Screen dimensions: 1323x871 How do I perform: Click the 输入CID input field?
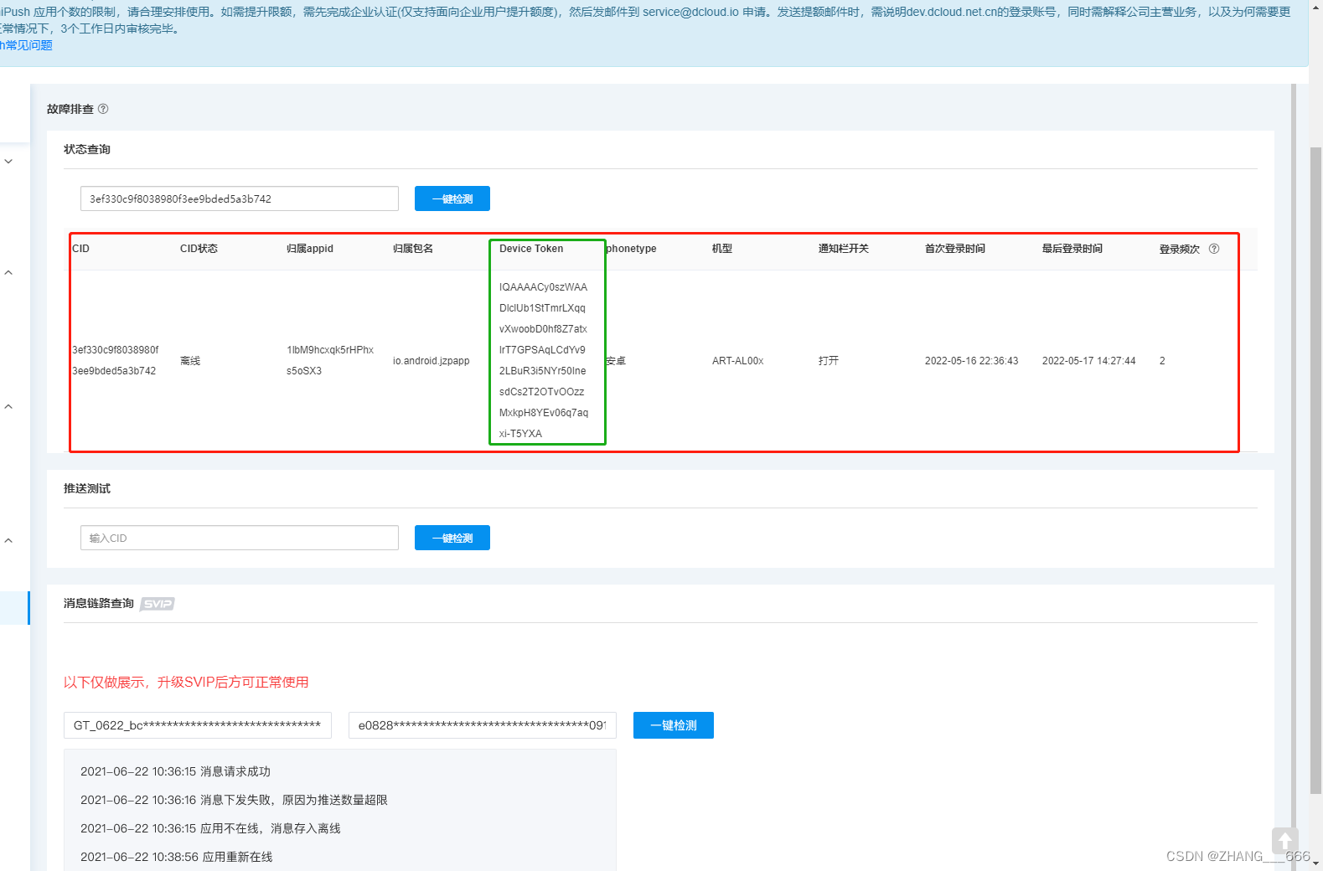coord(240,538)
